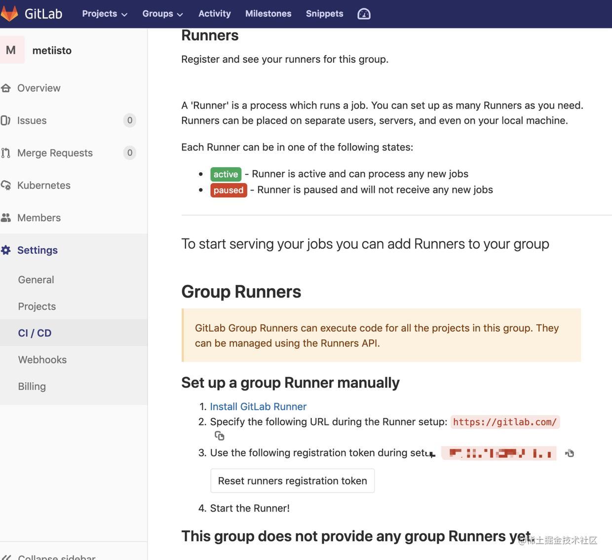
Task: Click Reset runners registration token
Action: [x=292, y=481]
